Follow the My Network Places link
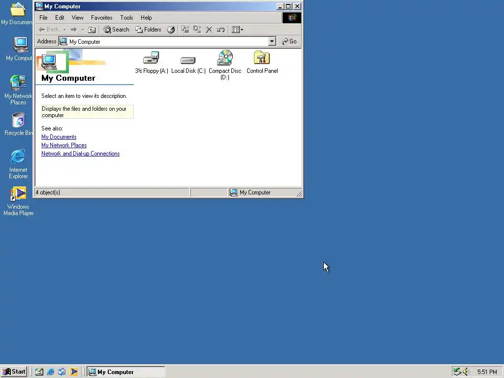Screen dimensions: 504x378 coord(64,145)
